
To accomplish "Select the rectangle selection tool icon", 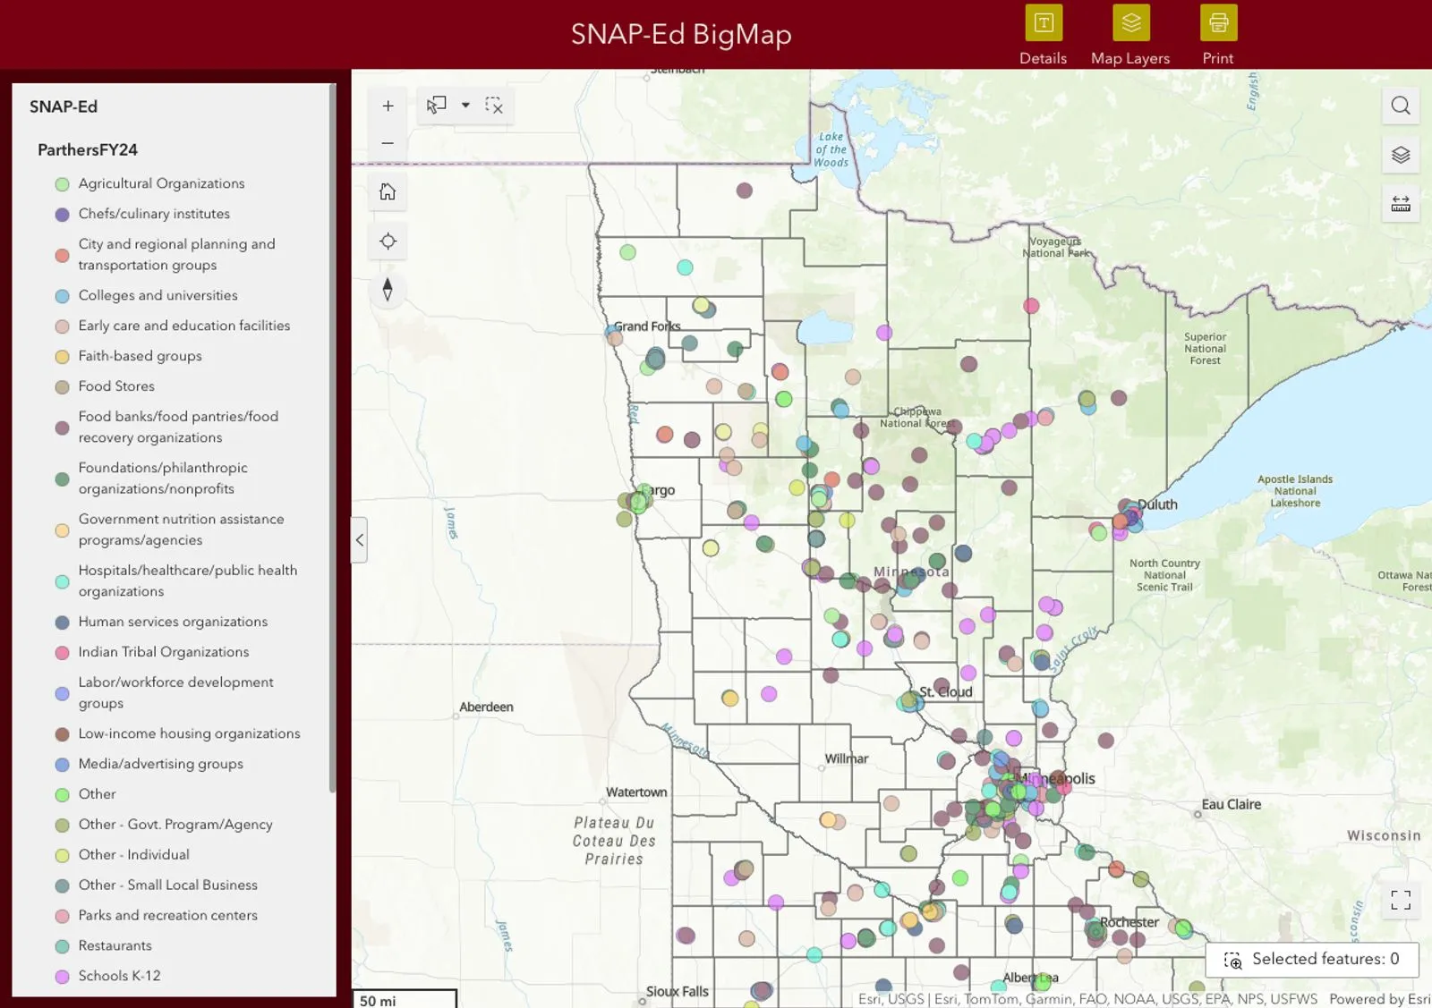I will point(437,105).
